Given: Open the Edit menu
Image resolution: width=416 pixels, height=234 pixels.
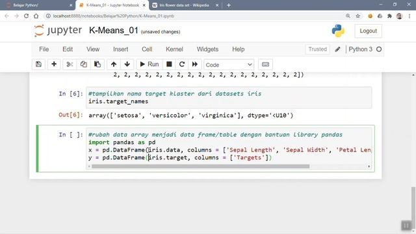Looking at the screenshot, I should click(x=68, y=49).
